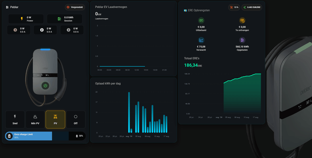The image size is (312, 158).
Task: Click the tallest bar in daily kWh chart
Action: 129,112
